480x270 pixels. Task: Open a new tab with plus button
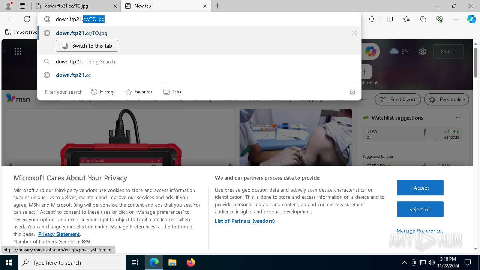217,6
